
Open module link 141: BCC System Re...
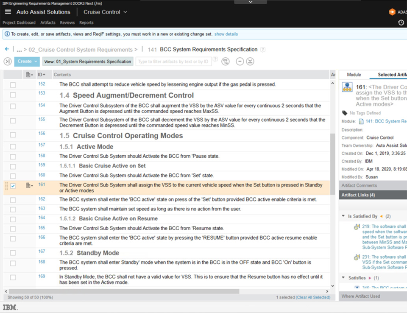[x=386, y=121]
